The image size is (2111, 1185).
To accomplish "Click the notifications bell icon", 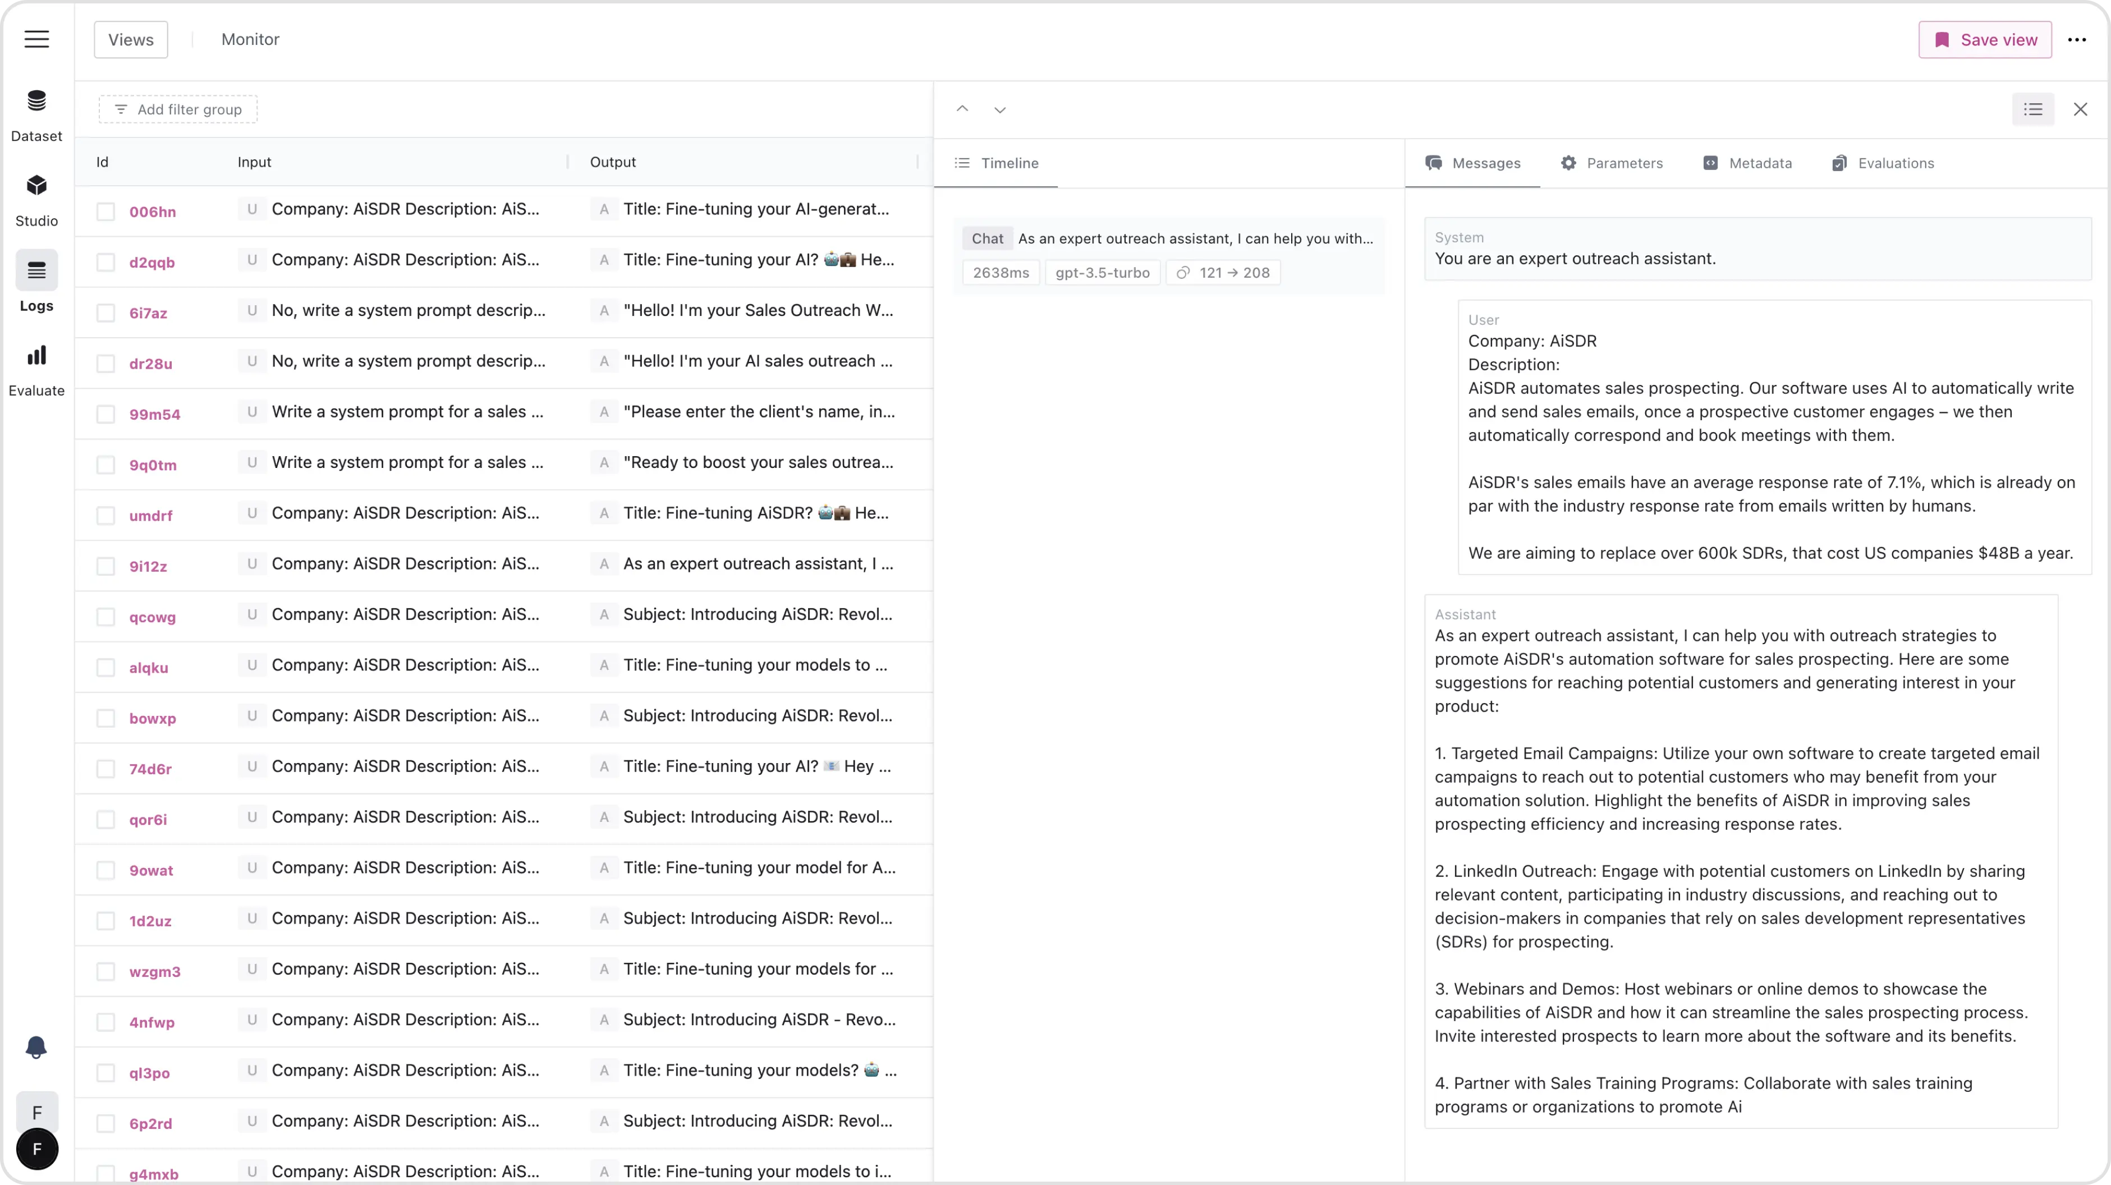I will point(36,1048).
